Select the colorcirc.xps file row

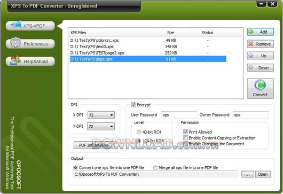coord(148,40)
